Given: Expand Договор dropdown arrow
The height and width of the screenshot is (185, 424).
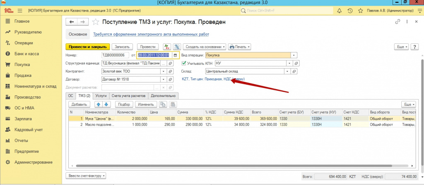Looking at the screenshot, I should point(164,80).
